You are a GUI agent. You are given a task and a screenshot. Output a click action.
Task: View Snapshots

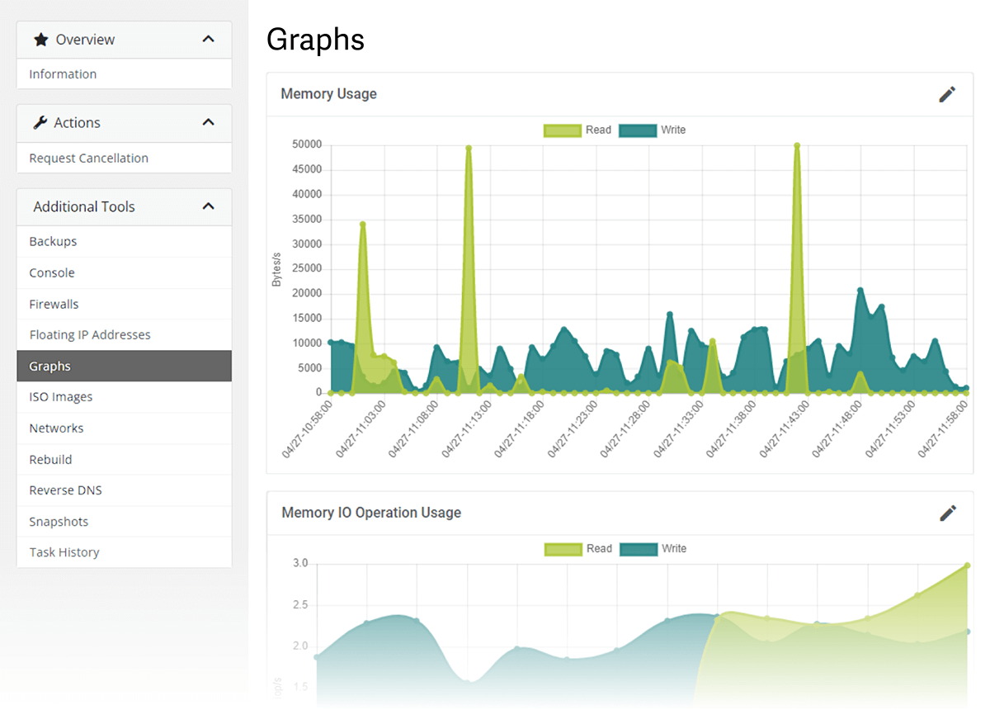coord(124,522)
